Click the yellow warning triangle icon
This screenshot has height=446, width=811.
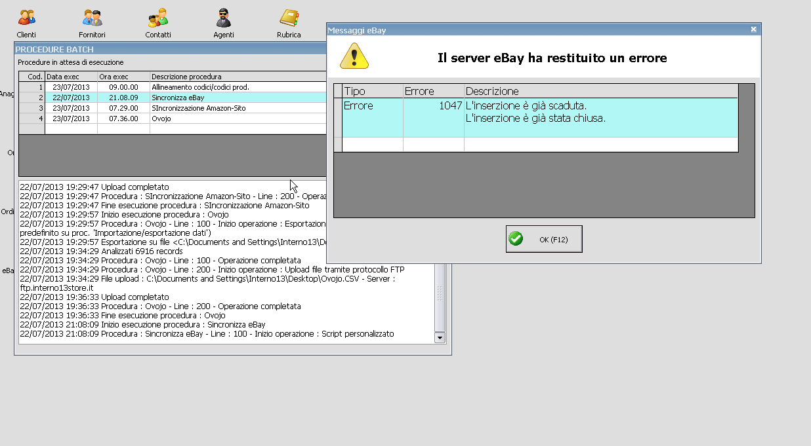pos(354,56)
